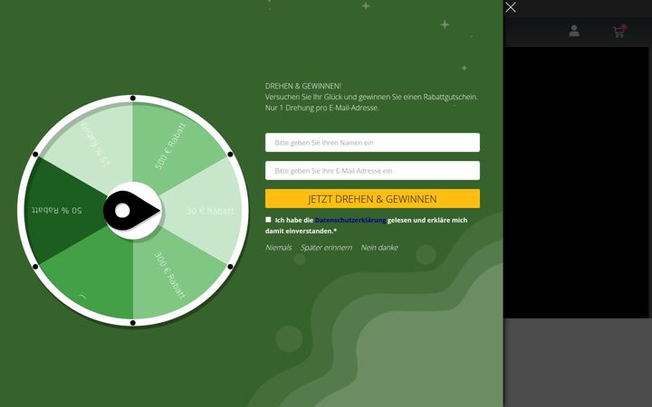
Task: Choose Später erinnern
Action: tap(326, 248)
